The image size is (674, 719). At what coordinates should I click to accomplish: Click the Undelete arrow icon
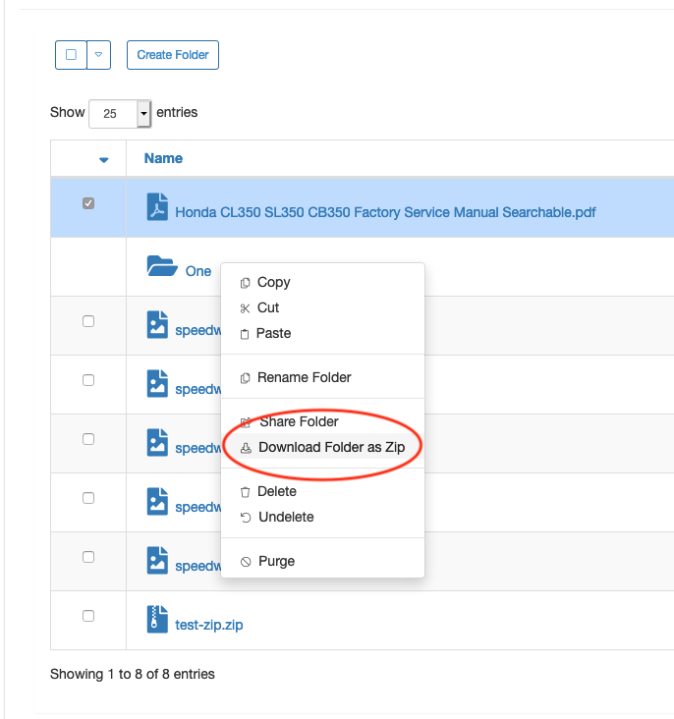[x=246, y=518]
